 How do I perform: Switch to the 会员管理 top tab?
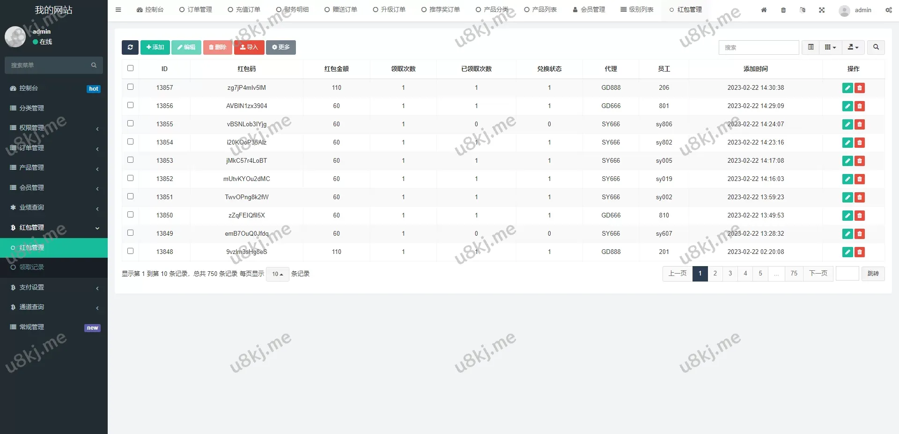click(x=589, y=9)
